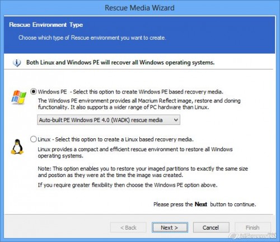Viewport: 280px width, 242px height.
Task: Click the 'Linux - Select this option' label
Action: tap(115, 139)
